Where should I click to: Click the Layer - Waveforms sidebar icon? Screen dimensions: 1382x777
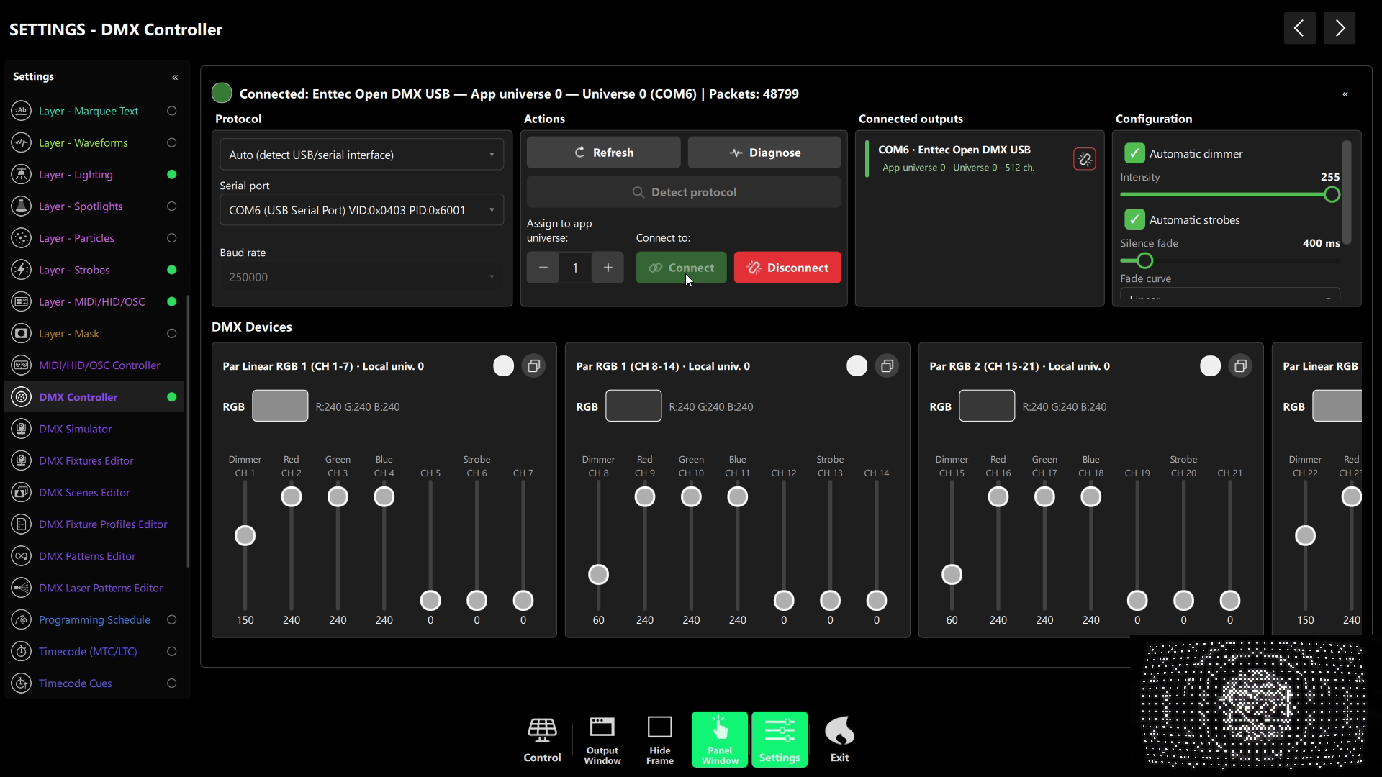click(x=22, y=142)
